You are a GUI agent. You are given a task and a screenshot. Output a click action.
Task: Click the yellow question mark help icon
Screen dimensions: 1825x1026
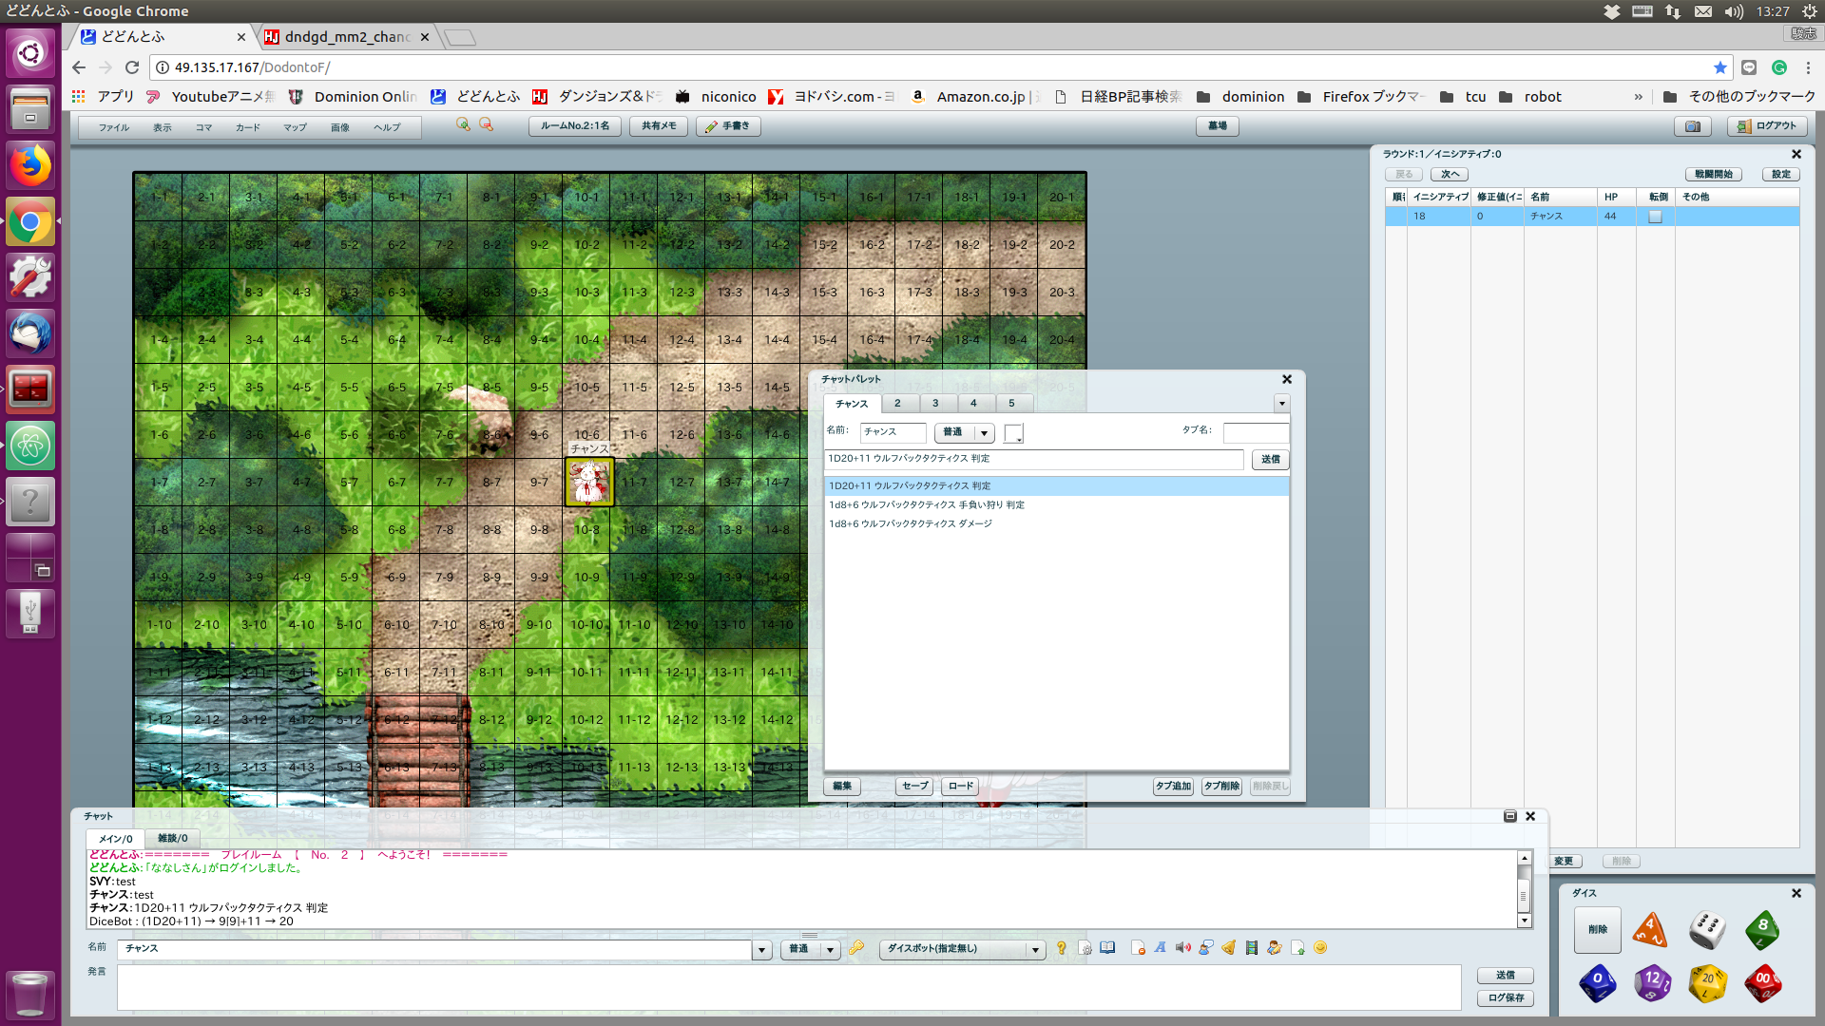(1062, 948)
